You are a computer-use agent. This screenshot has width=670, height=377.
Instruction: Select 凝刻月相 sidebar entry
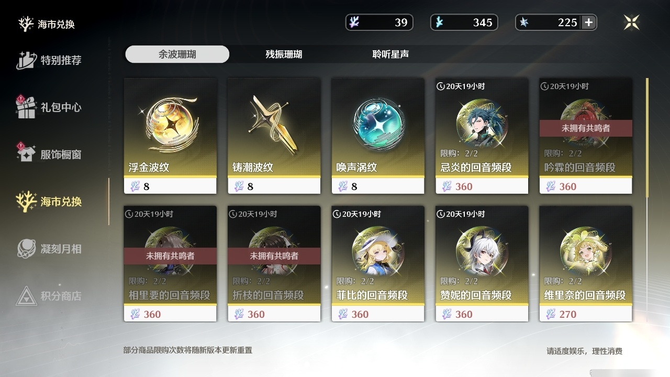49,249
